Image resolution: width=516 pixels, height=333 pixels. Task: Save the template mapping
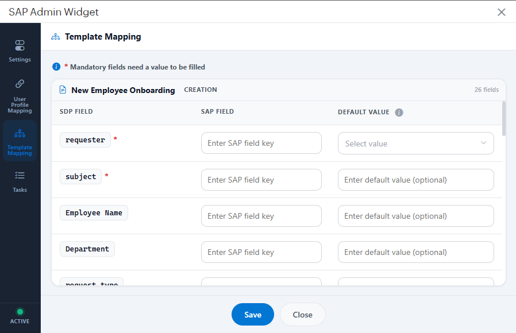[x=253, y=315]
